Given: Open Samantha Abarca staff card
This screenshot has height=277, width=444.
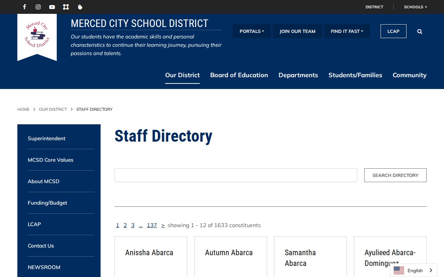Looking at the screenshot, I should (310, 257).
